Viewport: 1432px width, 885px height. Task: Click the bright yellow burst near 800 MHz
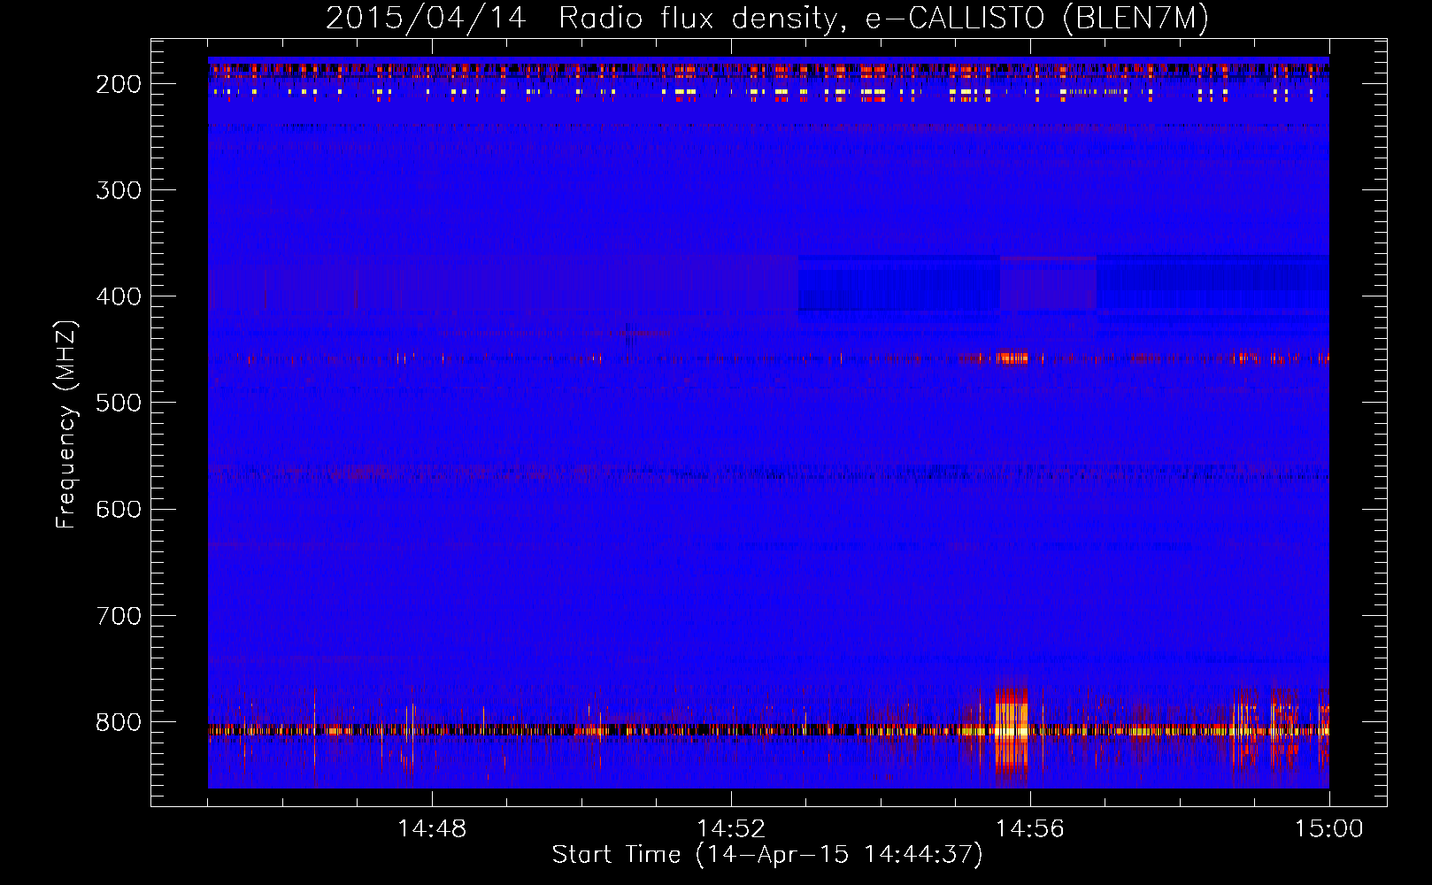[1012, 730]
